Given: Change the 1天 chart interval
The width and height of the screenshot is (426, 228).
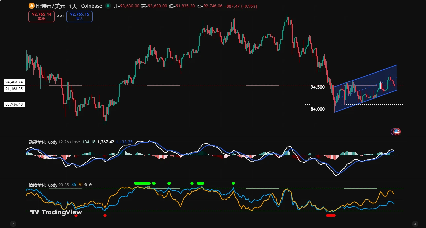Looking at the screenshot, I should click(73, 6).
